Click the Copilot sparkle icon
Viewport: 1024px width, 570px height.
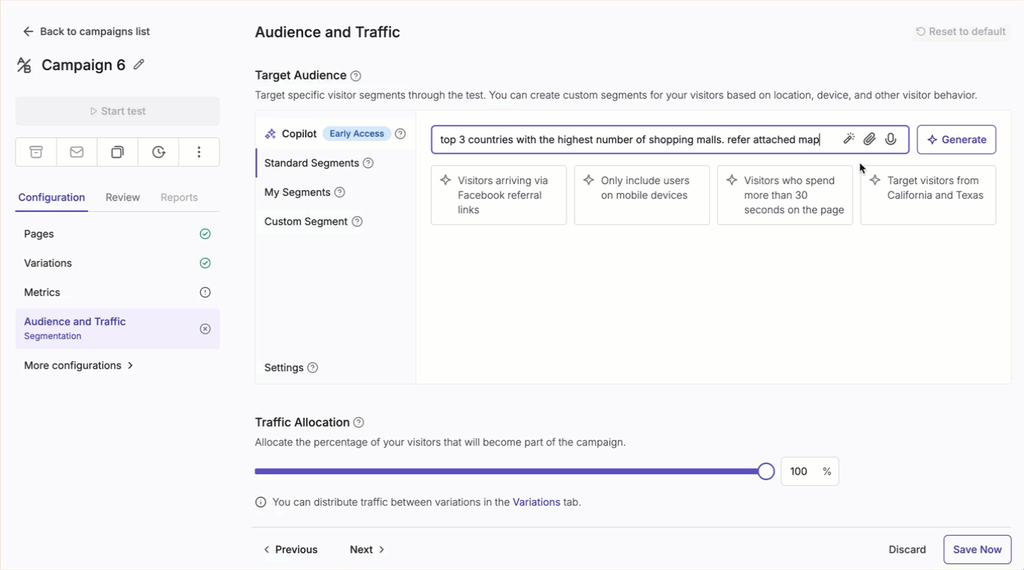(270, 134)
